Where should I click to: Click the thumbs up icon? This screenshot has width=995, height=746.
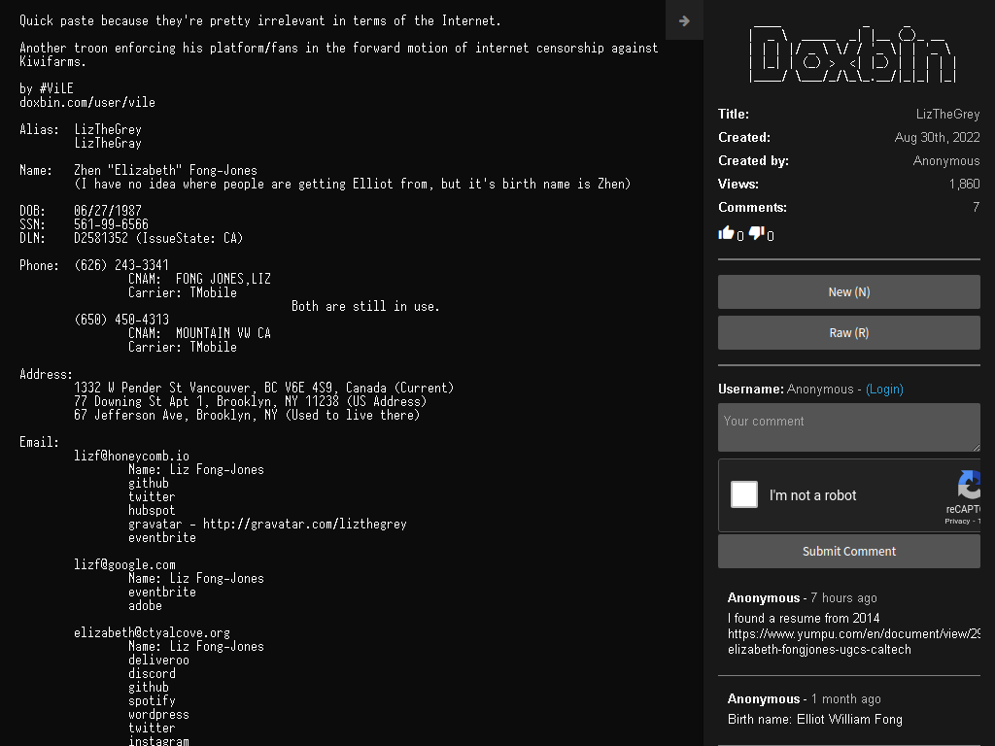(726, 233)
